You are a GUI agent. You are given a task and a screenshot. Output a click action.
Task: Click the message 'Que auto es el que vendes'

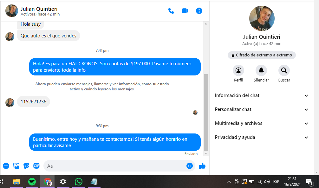coord(49,36)
